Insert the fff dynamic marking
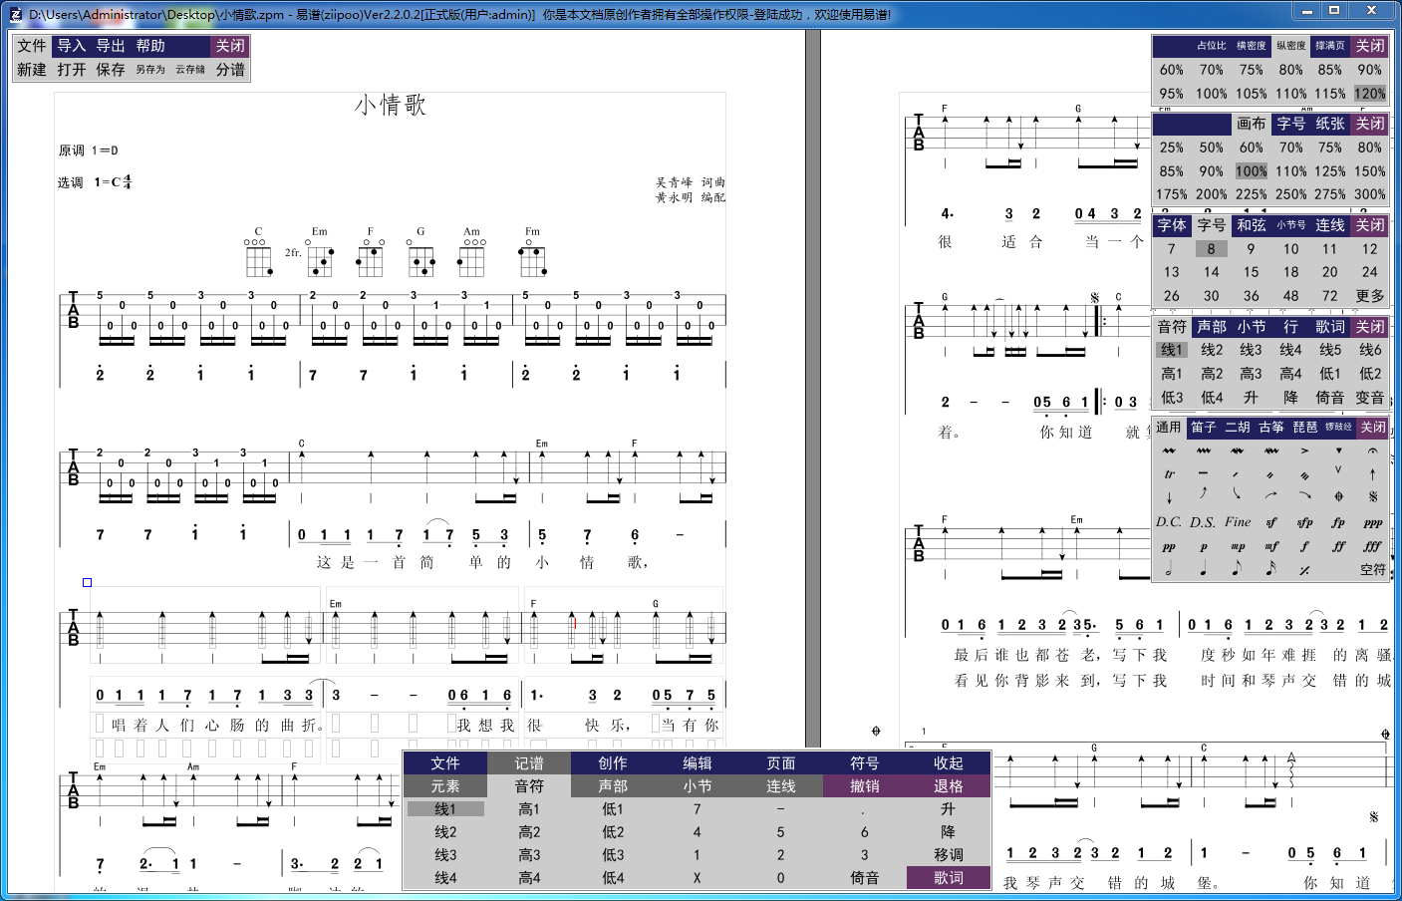1402x901 pixels. (1373, 546)
